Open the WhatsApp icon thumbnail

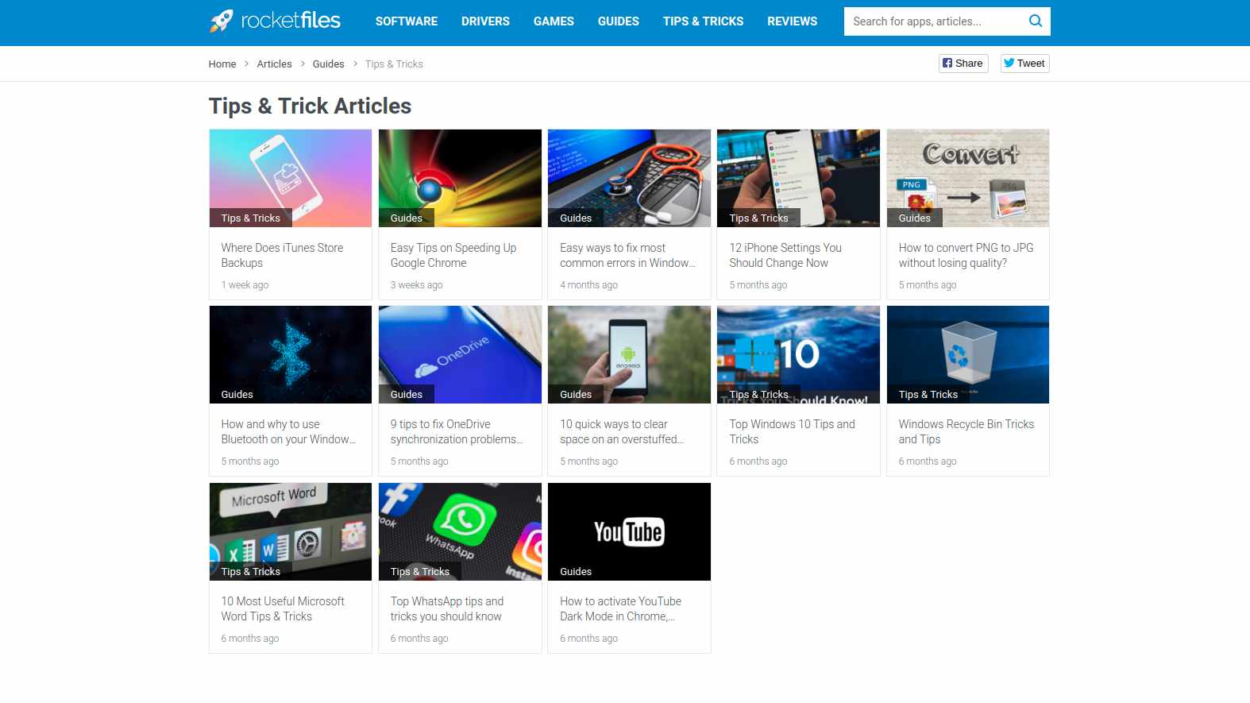click(x=460, y=531)
